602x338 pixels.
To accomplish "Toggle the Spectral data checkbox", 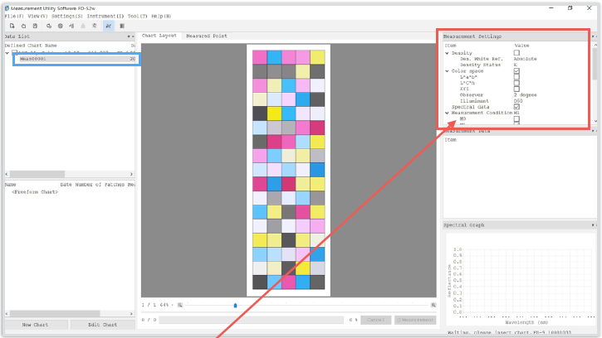I will pyautogui.click(x=516, y=107).
